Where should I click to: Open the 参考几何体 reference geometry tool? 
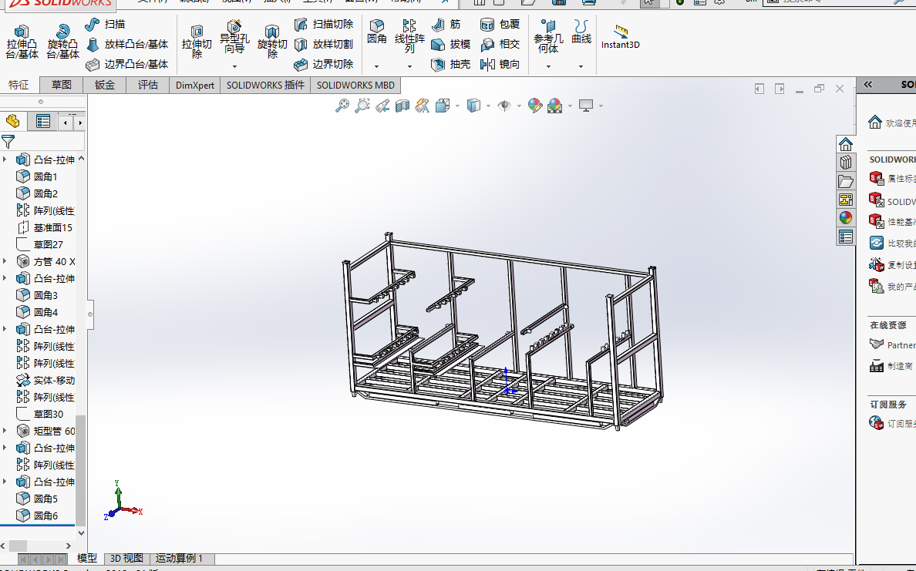[548, 36]
